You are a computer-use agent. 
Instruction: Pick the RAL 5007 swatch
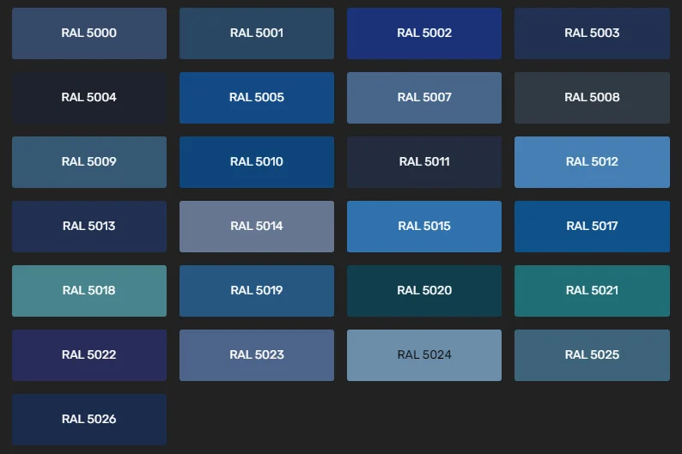[424, 98]
